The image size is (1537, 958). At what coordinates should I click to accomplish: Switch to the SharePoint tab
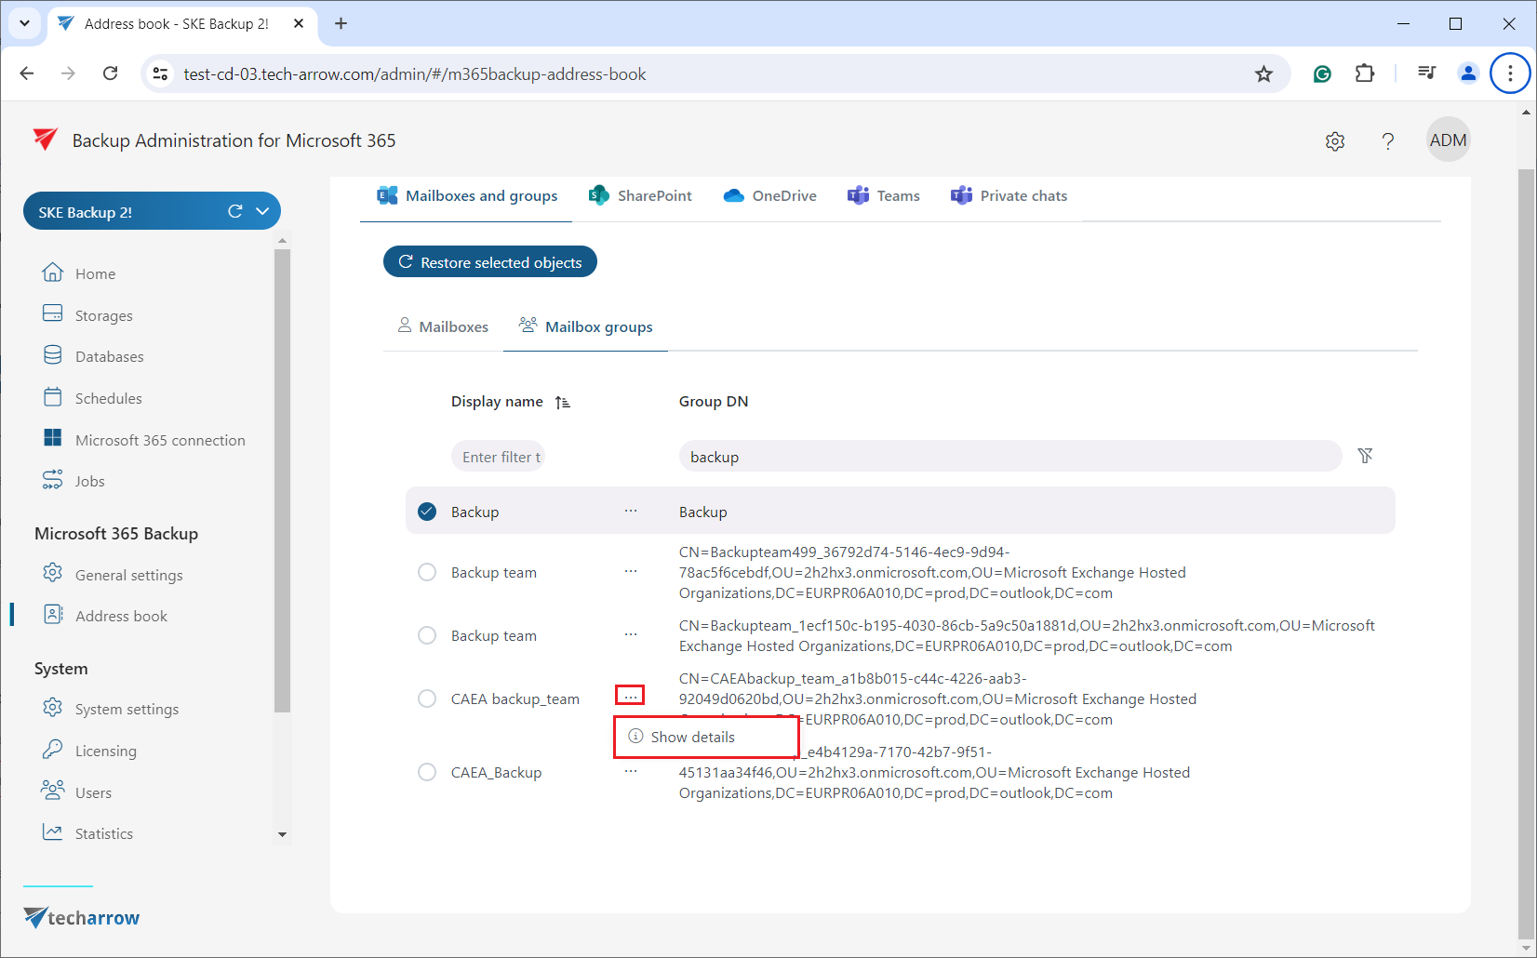tap(640, 196)
